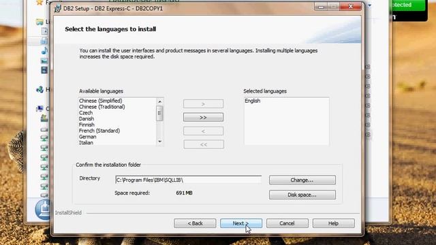Click the Directory path input field
The image size is (436, 245).
[x=188, y=180]
